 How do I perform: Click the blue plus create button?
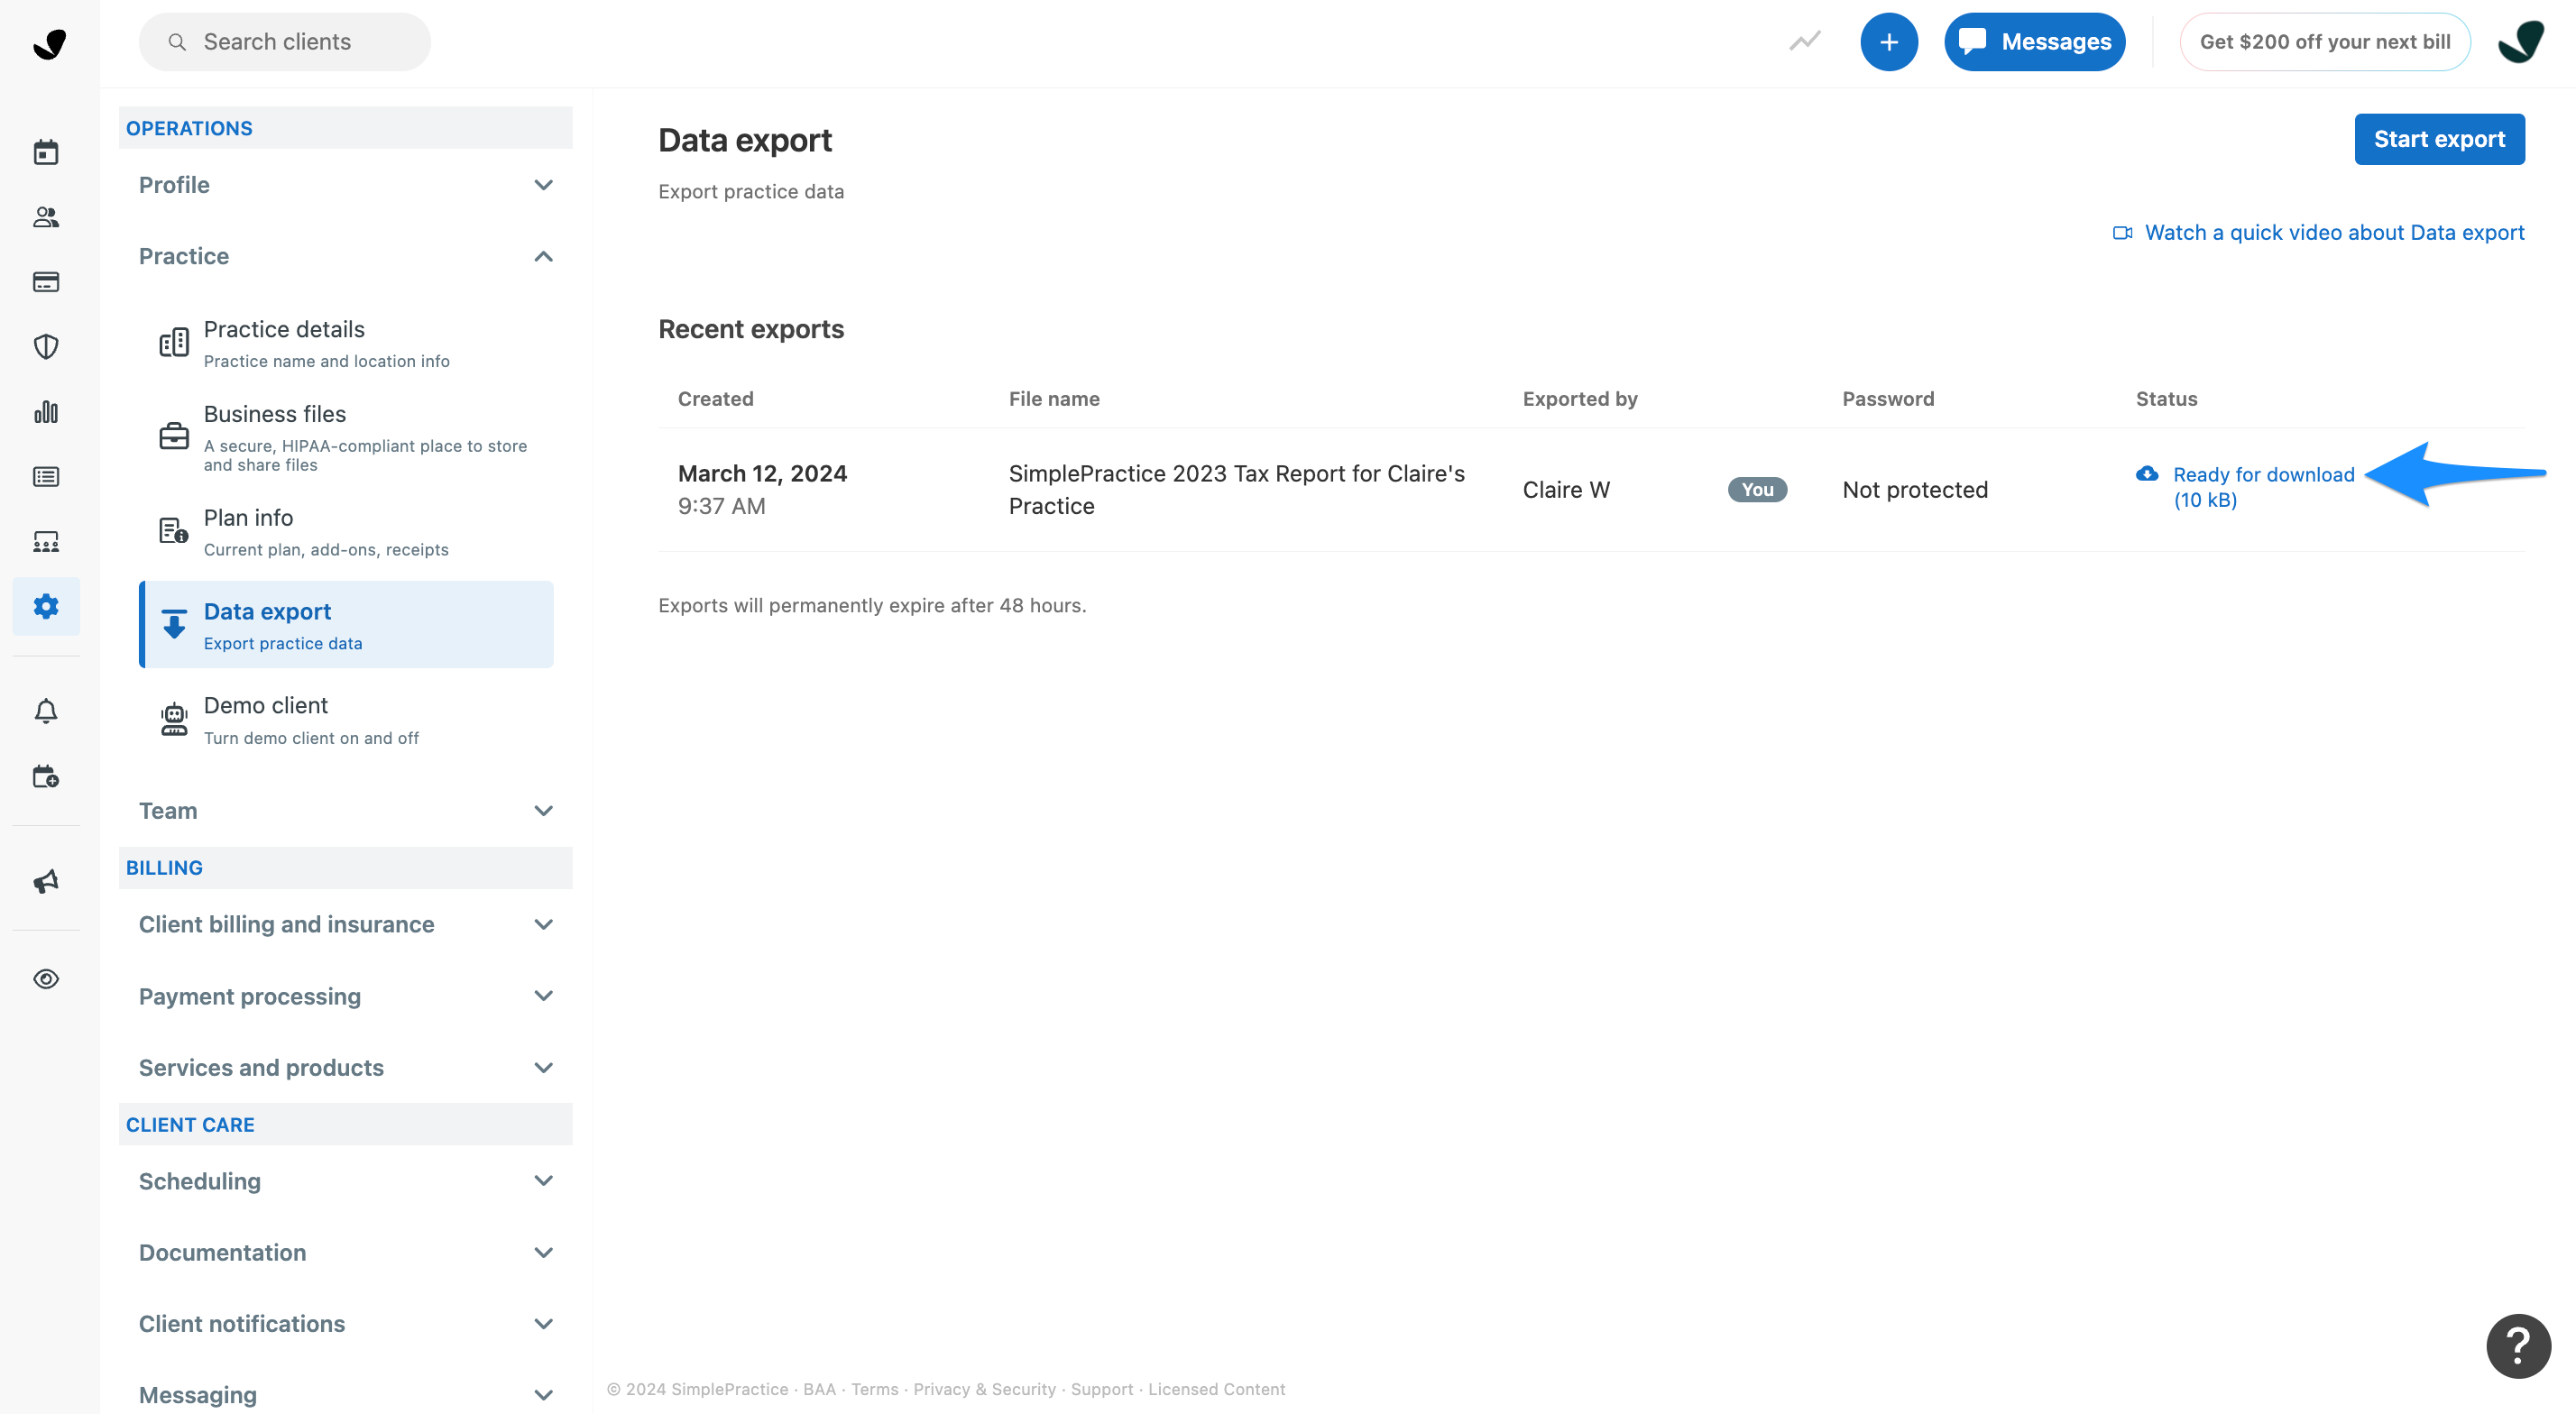tap(1889, 42)
